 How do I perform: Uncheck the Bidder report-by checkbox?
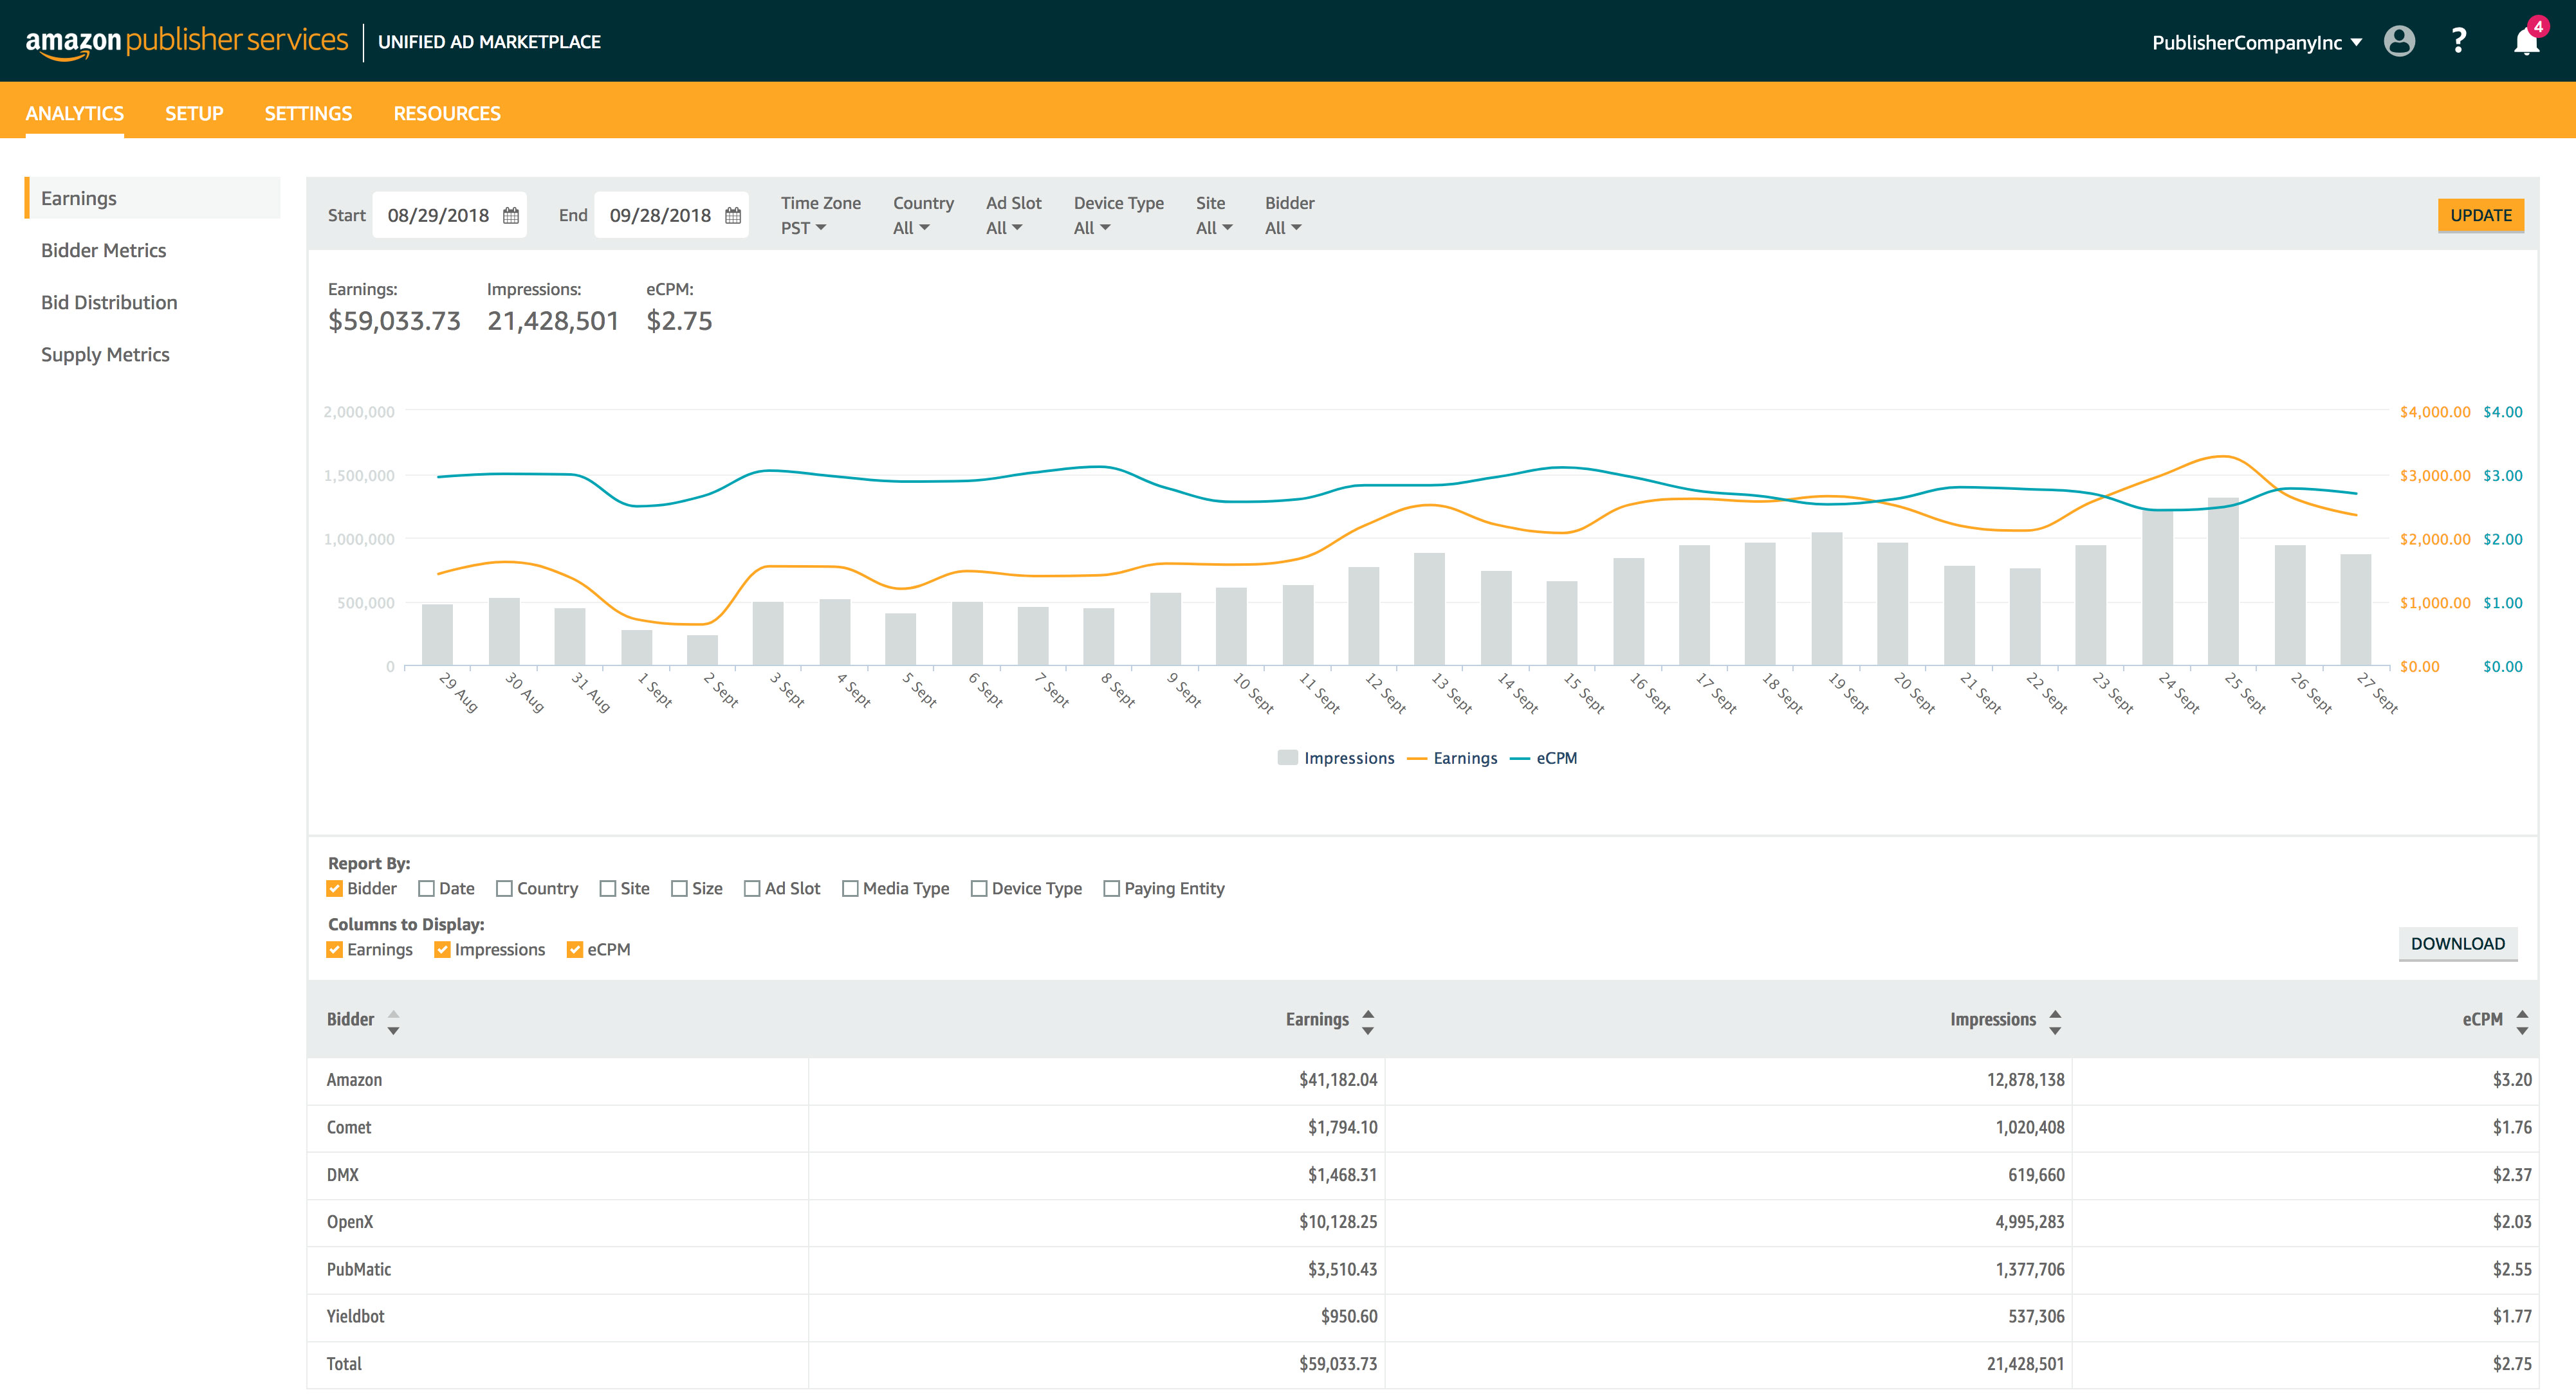point(335,889)
